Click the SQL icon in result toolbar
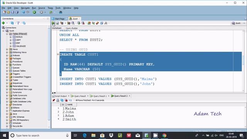This screenshot has height=139, width=247. point(70,100)
